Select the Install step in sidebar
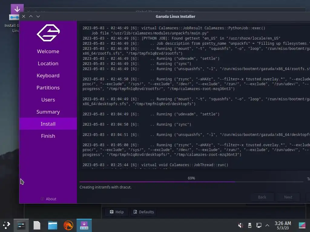The width and height of the screenshot is (310, 232). 48,124
